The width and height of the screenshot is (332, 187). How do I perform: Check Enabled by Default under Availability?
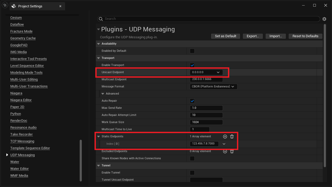coord(192,51)
